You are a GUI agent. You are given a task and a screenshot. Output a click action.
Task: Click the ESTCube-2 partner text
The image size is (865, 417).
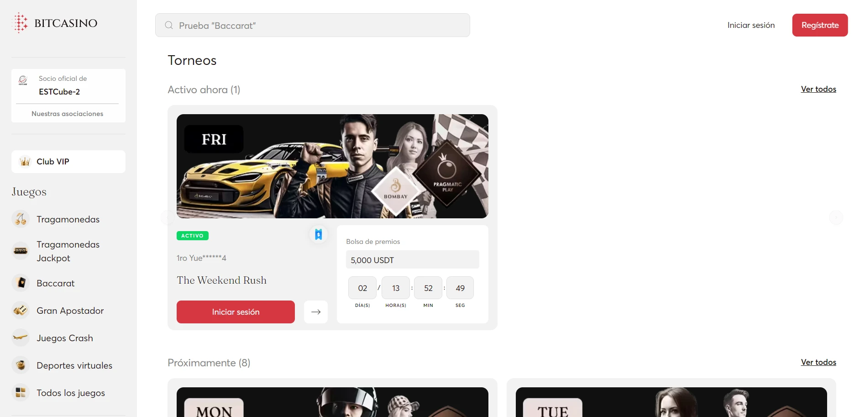click(x=59, y=92)
